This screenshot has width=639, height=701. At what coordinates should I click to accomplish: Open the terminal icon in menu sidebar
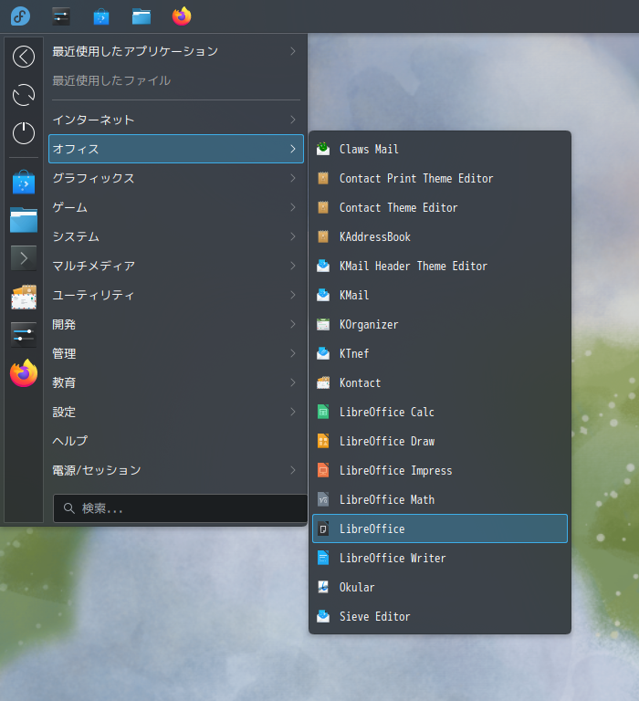click(x=24, y=258)
